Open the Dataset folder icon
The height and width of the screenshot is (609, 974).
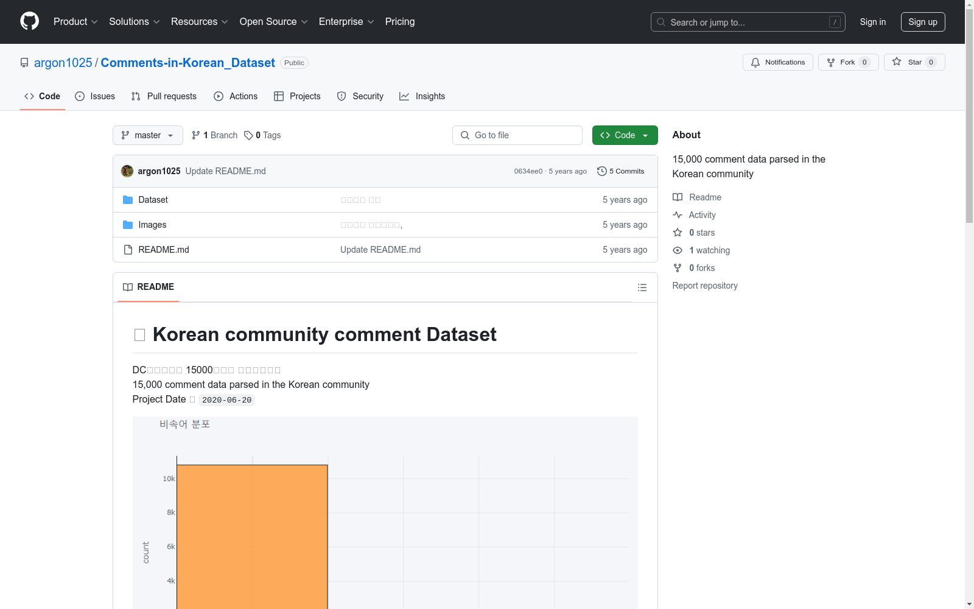click(128, 200)
